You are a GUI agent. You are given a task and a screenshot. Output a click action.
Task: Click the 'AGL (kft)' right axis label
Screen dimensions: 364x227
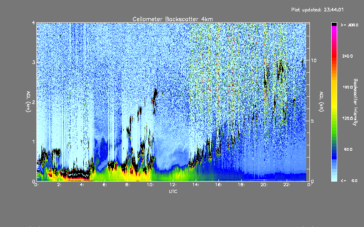pyautogui.click(x=321, y=102)
